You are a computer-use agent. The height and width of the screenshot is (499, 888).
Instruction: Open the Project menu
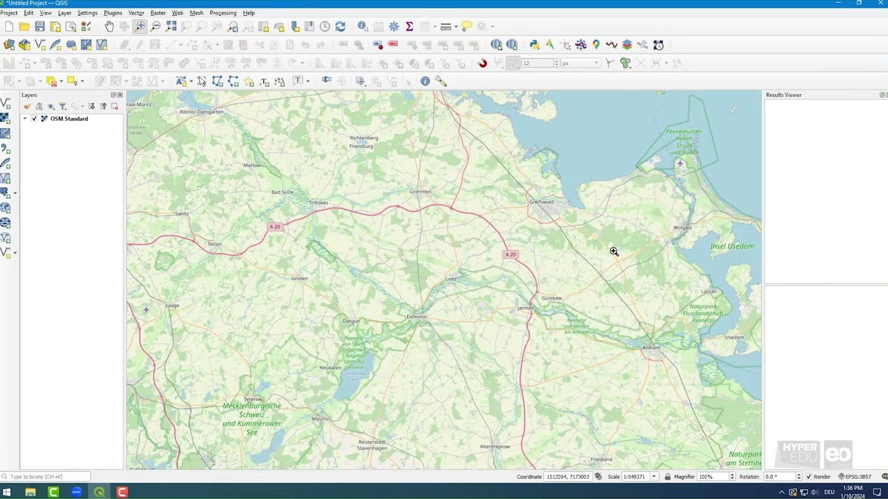pos(9,12)
